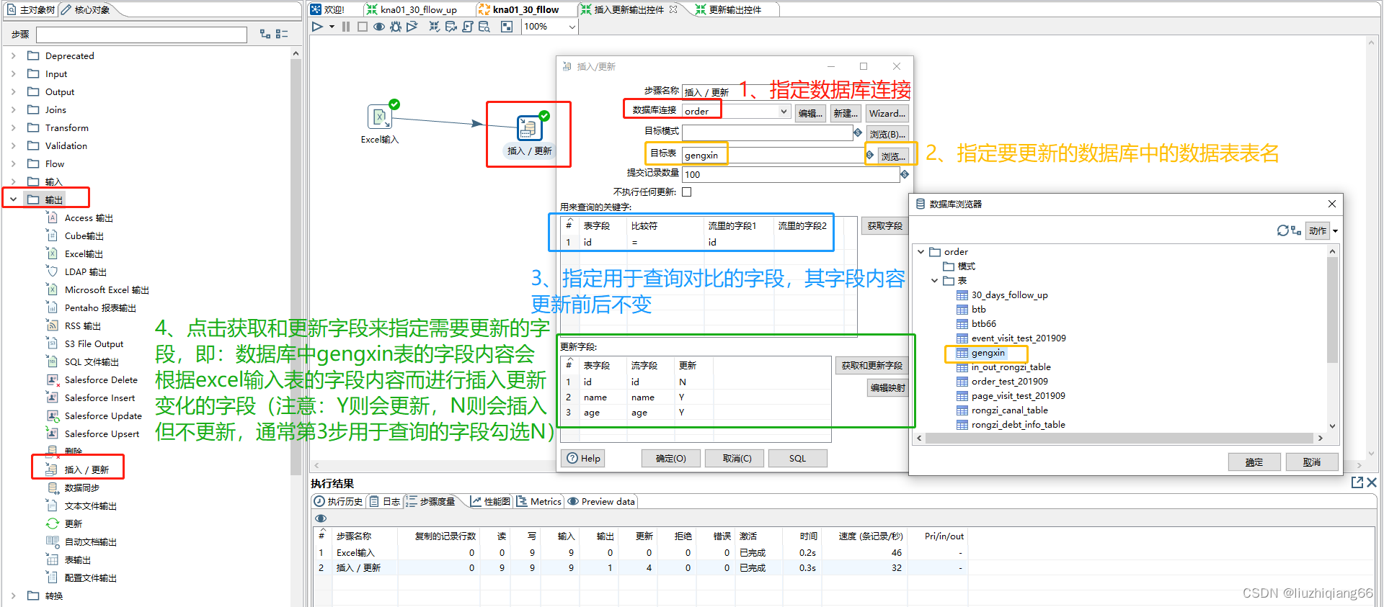1384x607 pixels.
Task: Run impact analysis on database icon
Action: pos(451,27)
